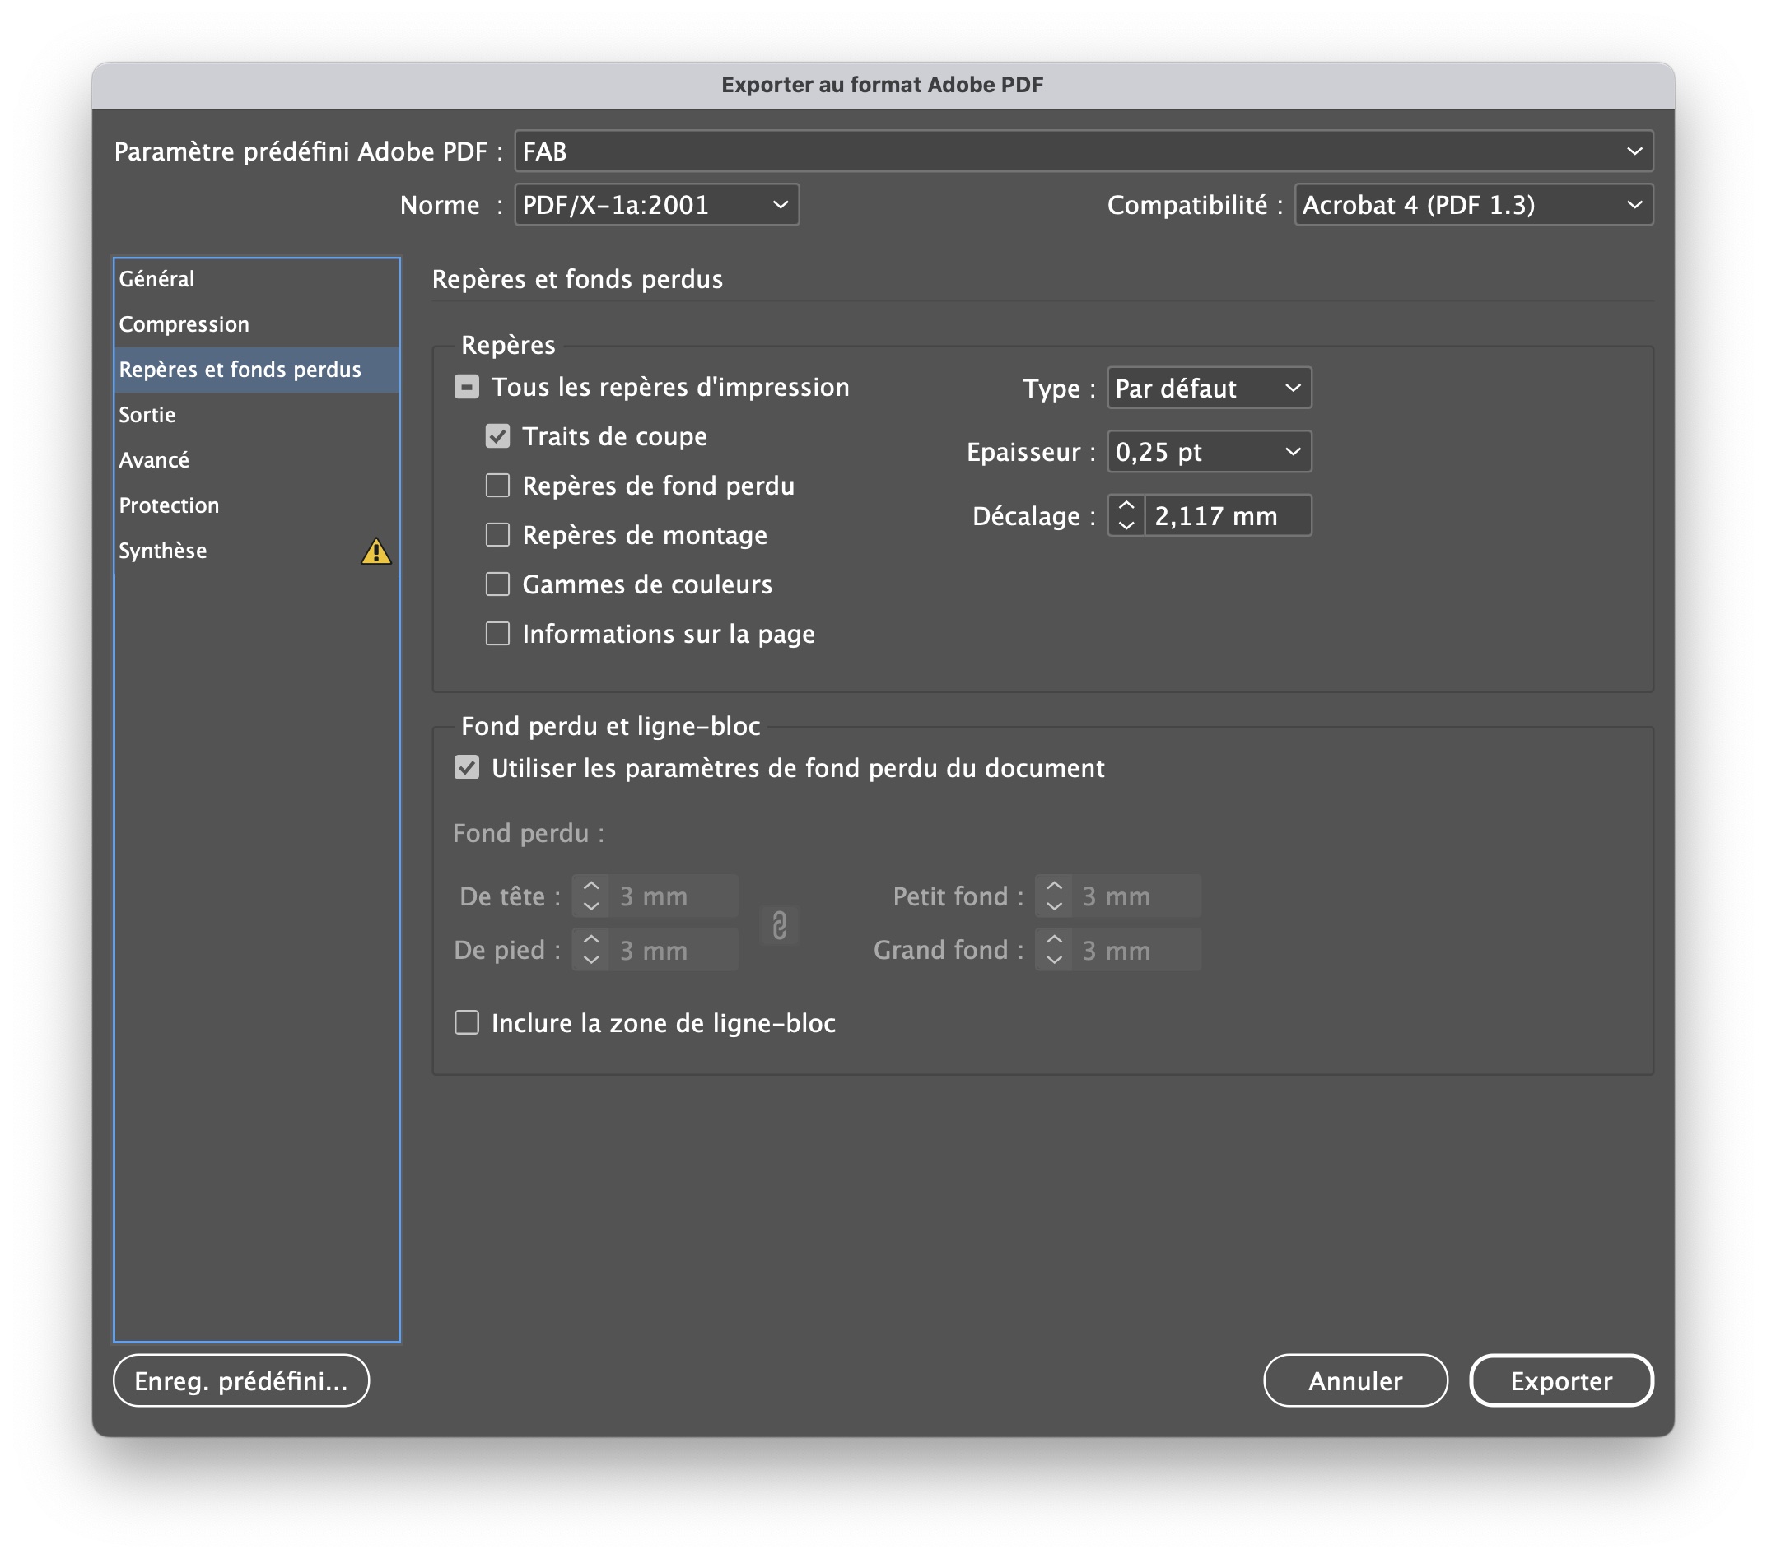
Task: Uncheck Utiliser les paramètres de fond perdu du document
Action: click(467, 768)
